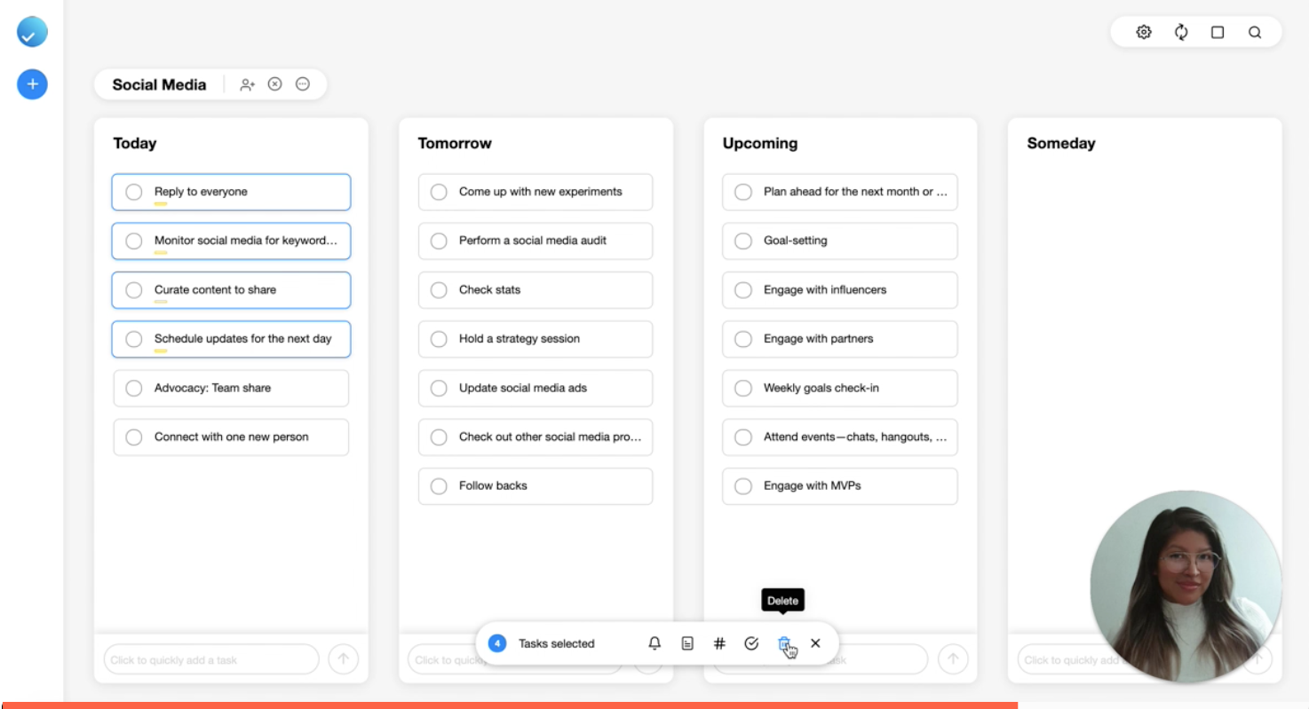Click the presenter webcam thumbnail
This screenshot has width=1309, height=709.
coord(1186,587)
